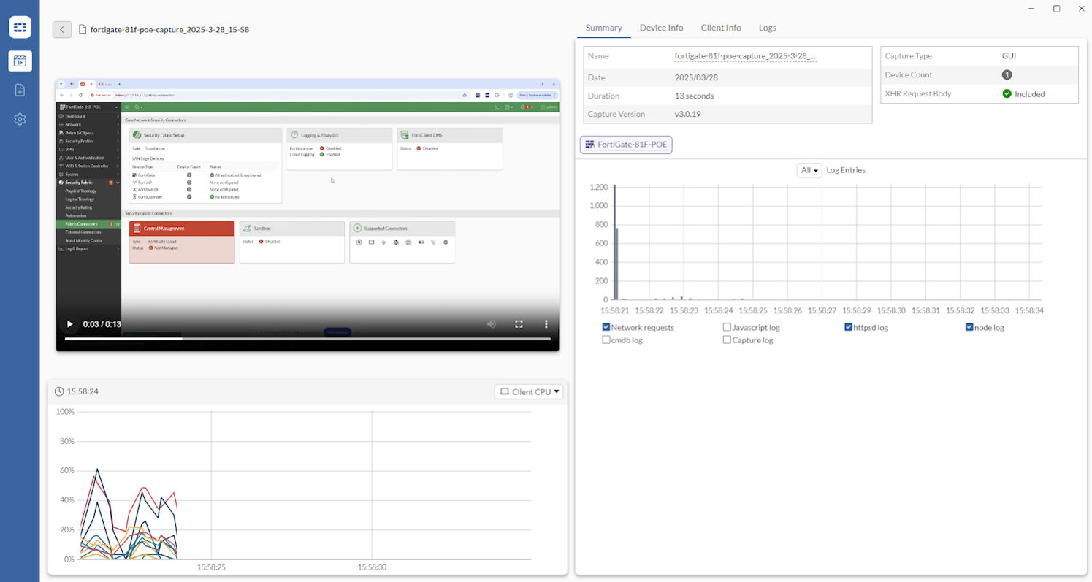Open the dashboard grid icon in sidebar

pyautogui.click(x=20, y=27)
